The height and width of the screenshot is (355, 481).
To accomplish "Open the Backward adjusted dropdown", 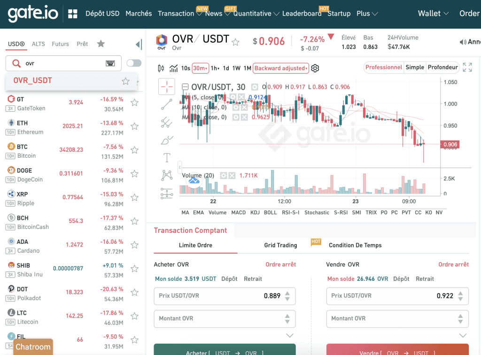I will (x=281, y=68).
